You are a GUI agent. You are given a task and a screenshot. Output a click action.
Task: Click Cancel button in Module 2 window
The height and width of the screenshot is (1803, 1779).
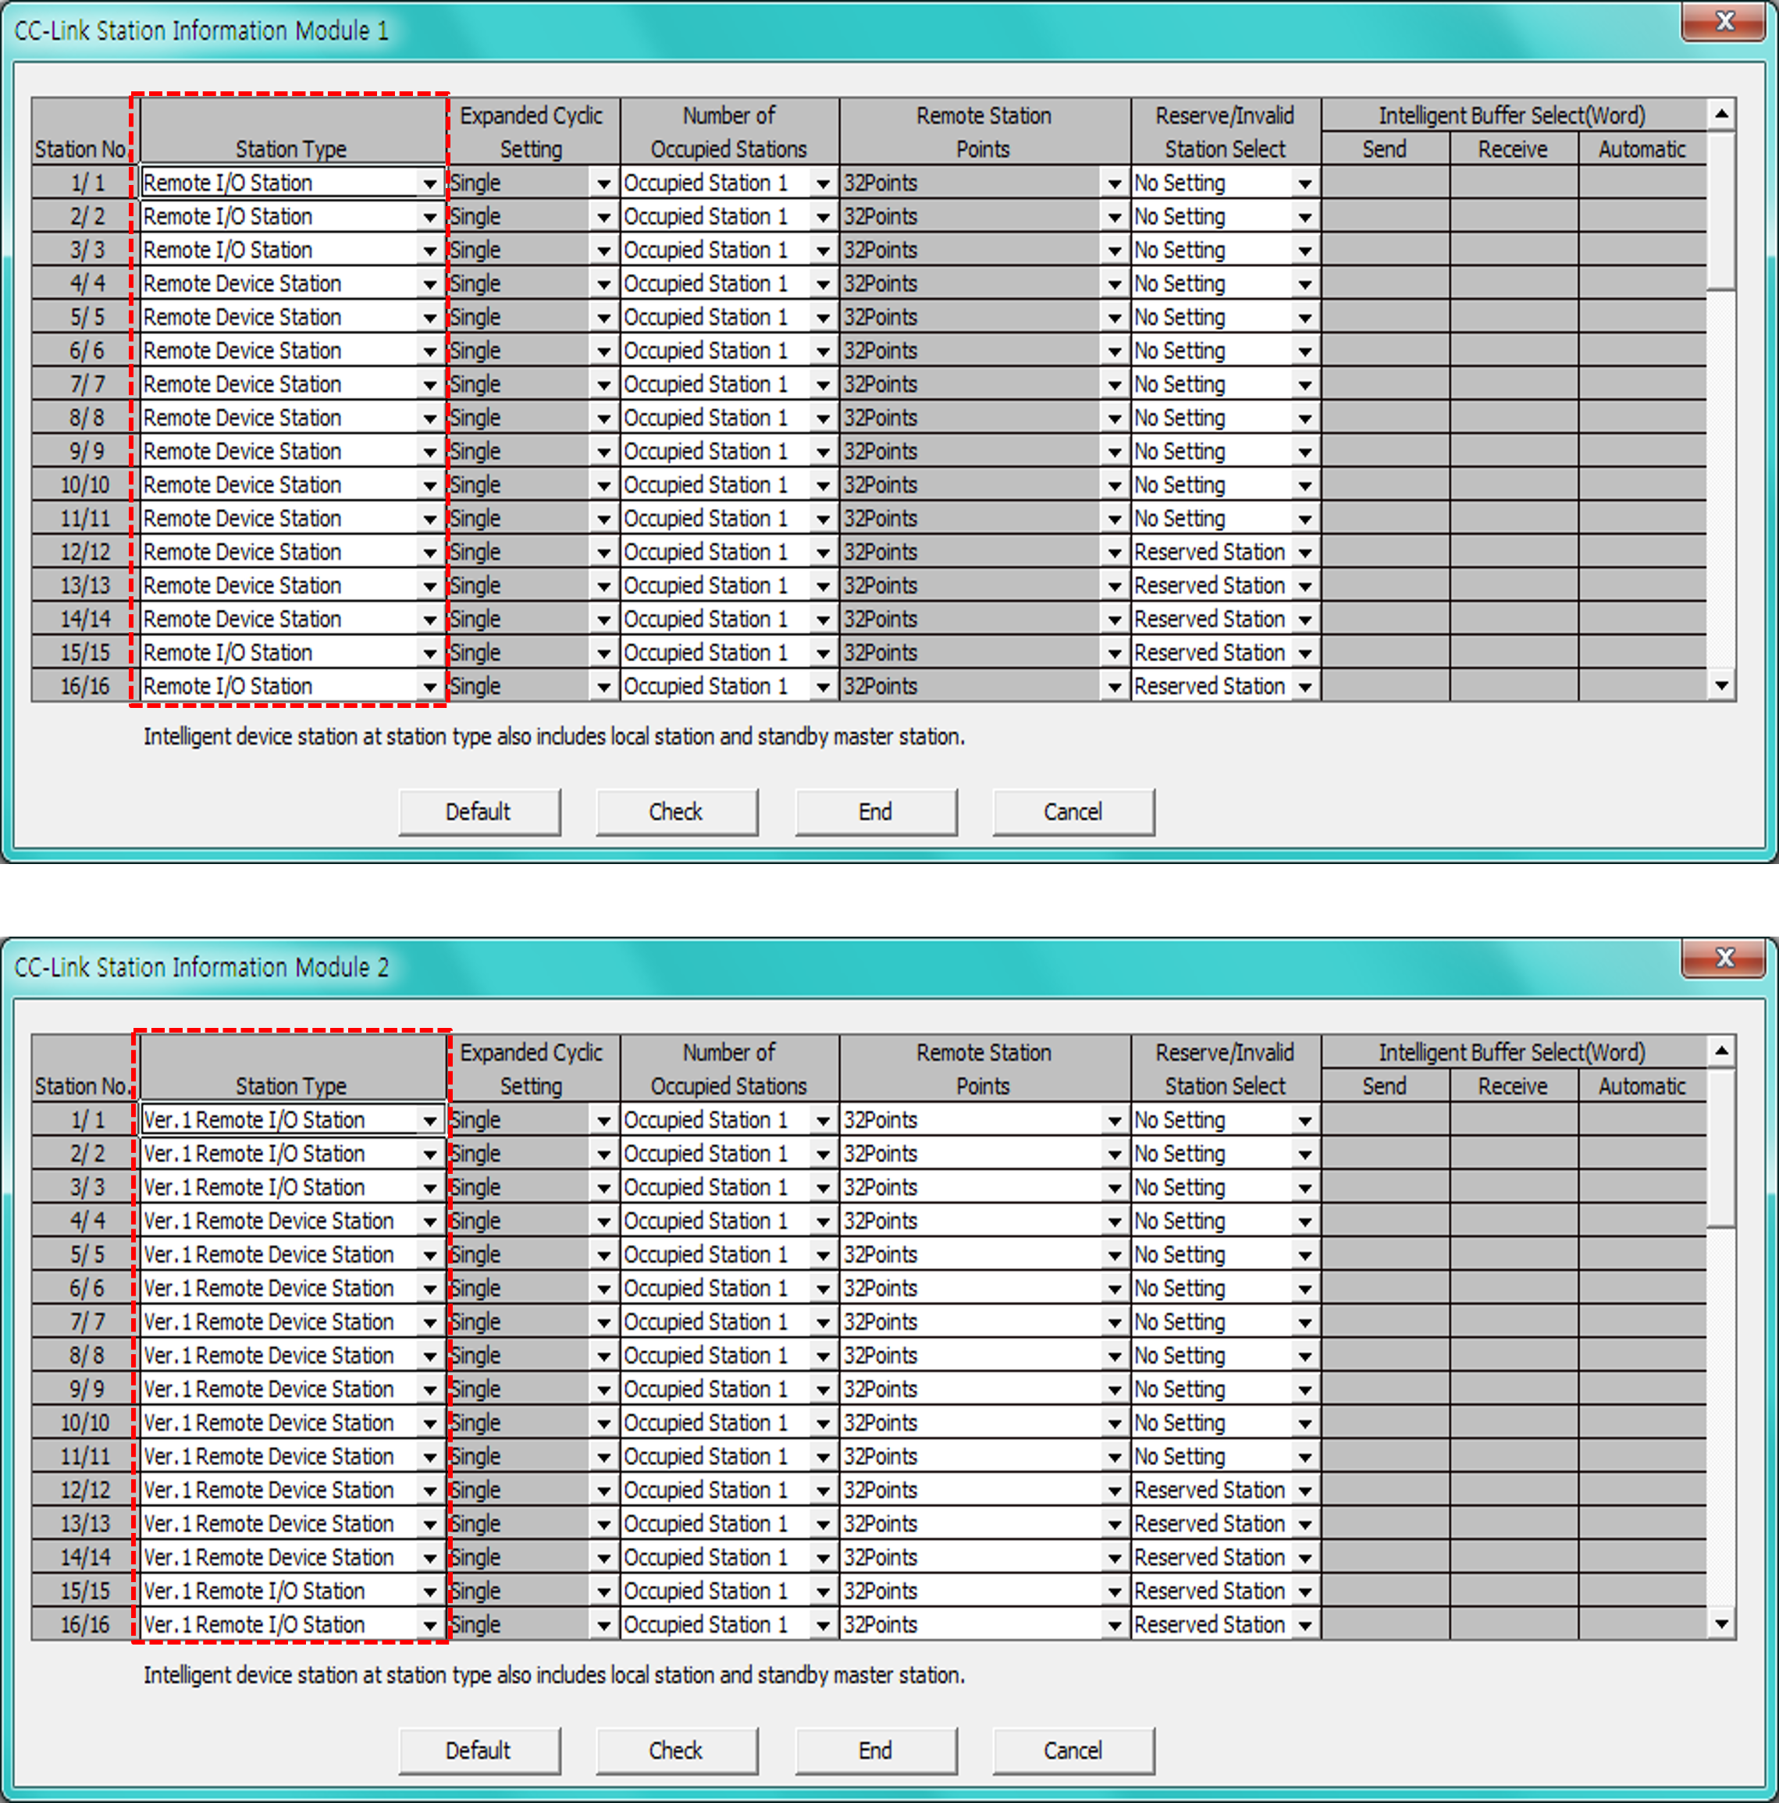[x=1073, y=1751]
